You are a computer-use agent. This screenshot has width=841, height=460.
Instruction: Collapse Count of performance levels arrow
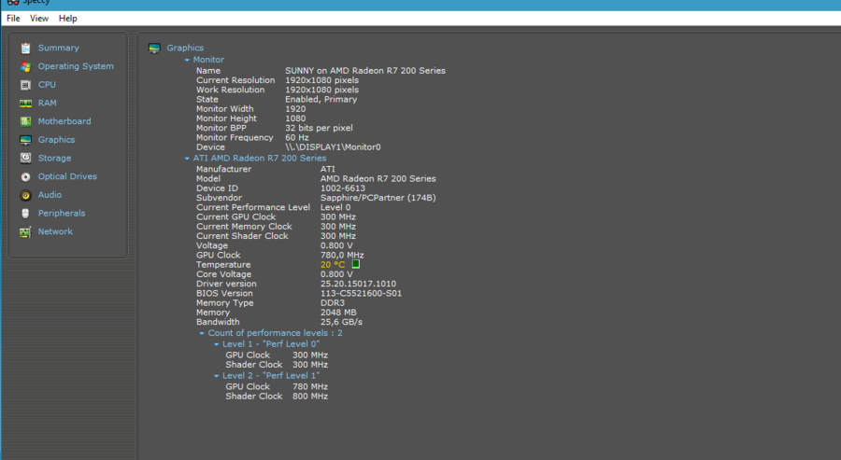point(202,333)
